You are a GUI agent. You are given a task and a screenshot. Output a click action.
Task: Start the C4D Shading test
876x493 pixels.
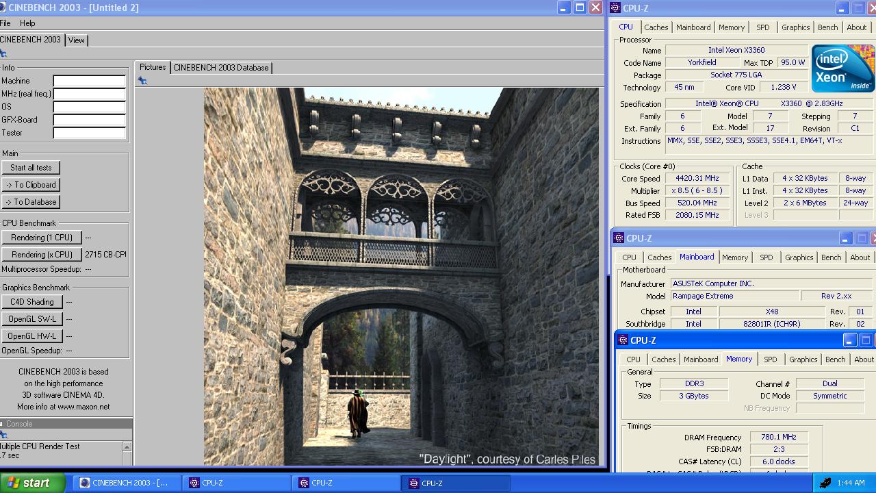point(31,302)
